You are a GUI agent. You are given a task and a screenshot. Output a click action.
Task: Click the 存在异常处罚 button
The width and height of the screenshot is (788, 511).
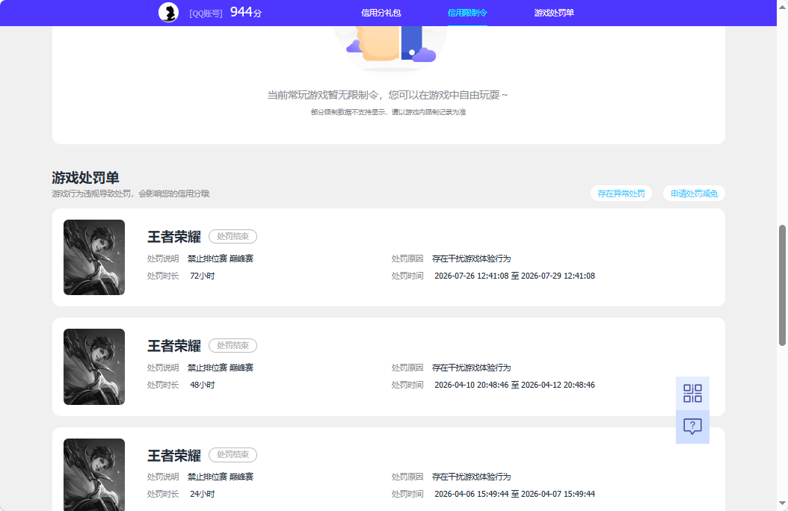621,193
